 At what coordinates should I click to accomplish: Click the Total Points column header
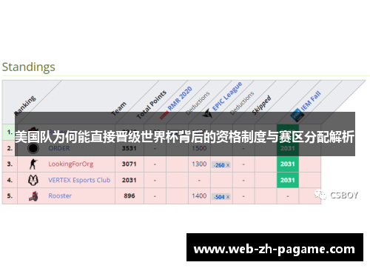[152, 104]
